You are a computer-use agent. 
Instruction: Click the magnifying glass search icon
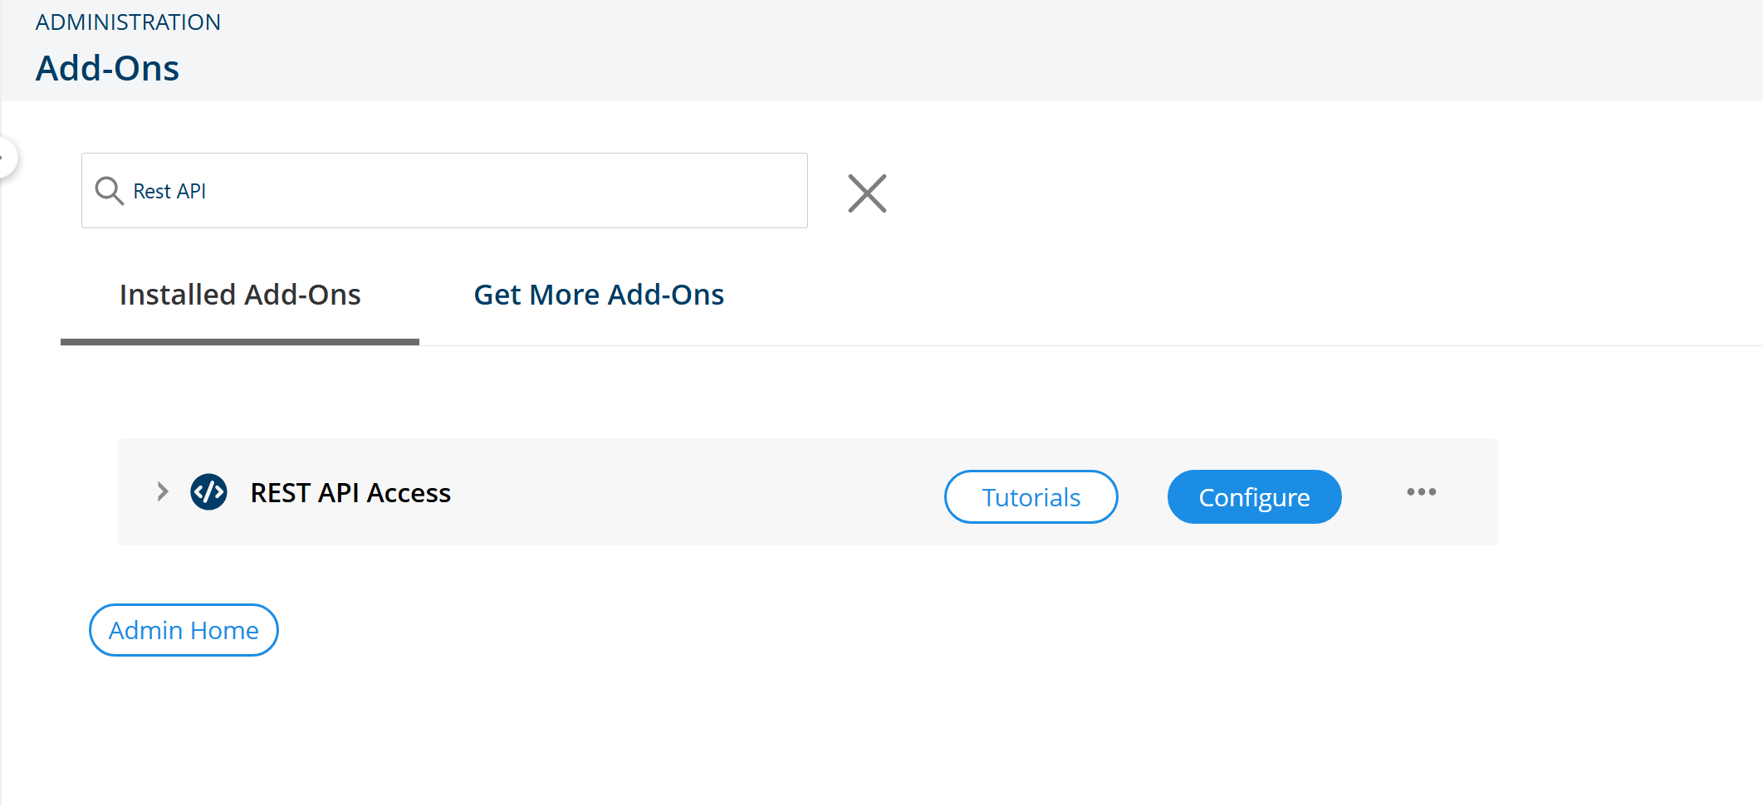pos(109,191)
